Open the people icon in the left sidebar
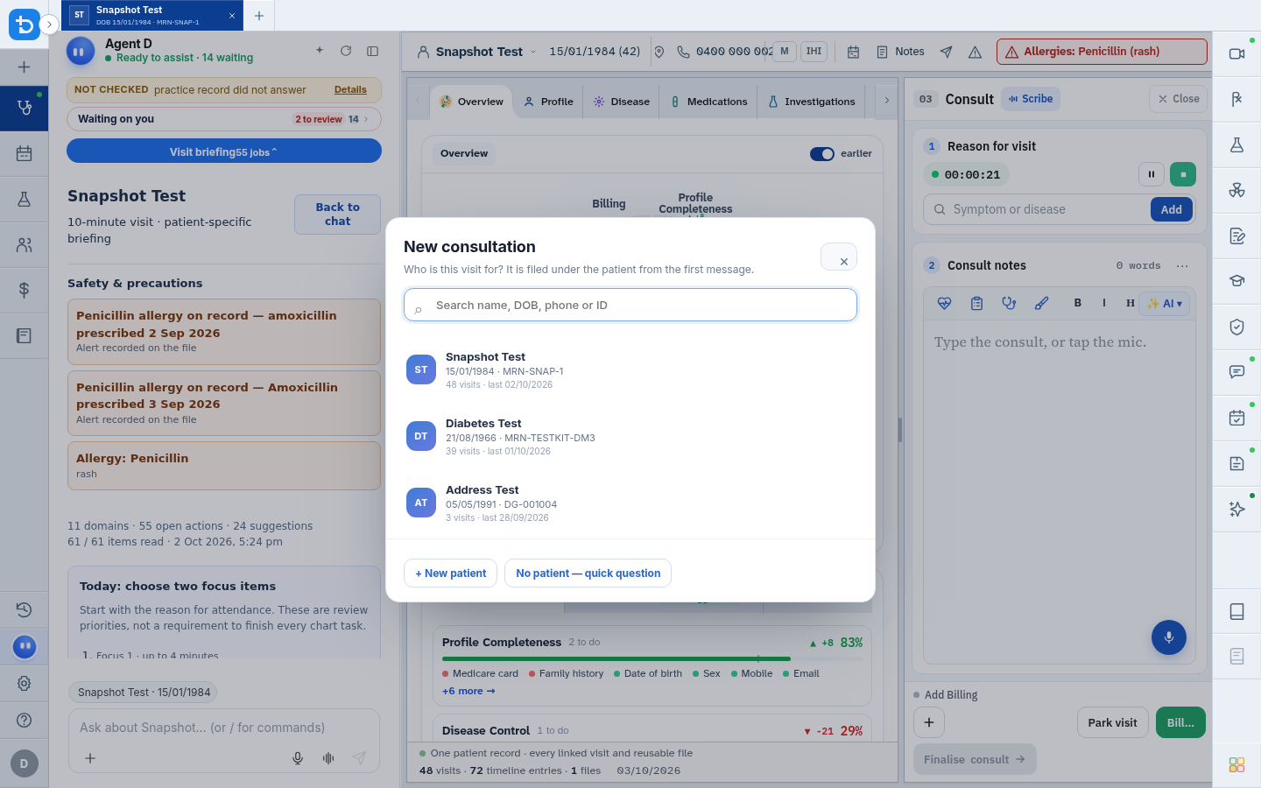The width and height of the screenshot is (1261, 788). pos(24,245)
